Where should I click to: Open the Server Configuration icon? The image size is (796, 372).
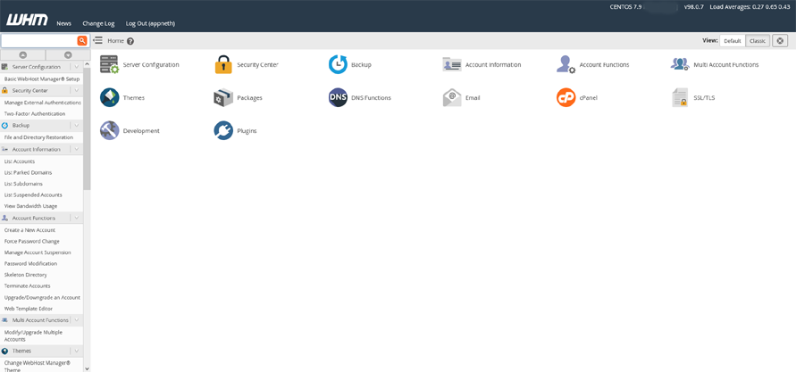(109, 64)
